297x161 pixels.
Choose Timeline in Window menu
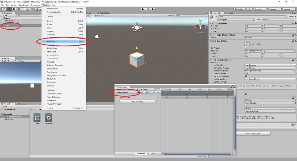coord(64,86)
